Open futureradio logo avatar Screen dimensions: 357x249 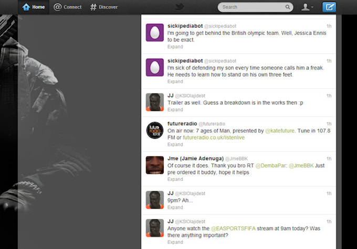[154, 130]
